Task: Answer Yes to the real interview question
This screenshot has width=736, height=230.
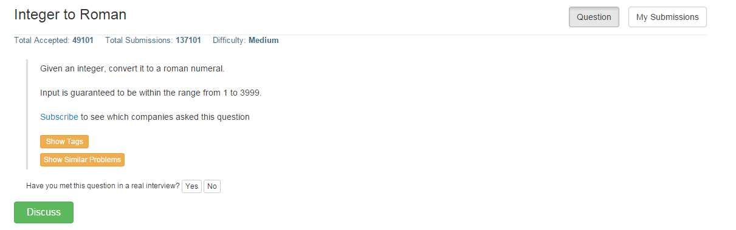Action: click(x=192, y=186)
